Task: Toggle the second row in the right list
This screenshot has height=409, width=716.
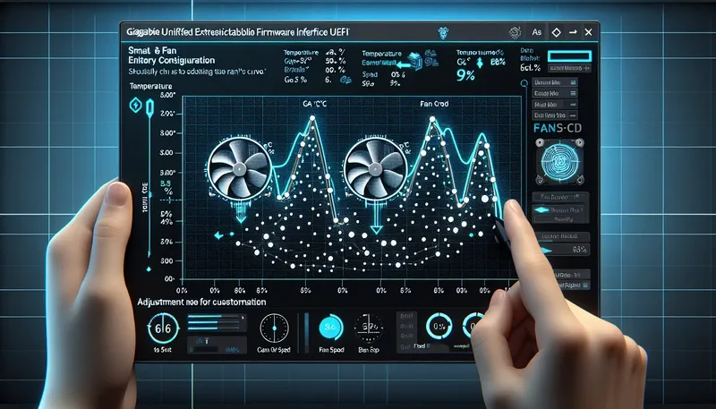Action: [555, 94]
